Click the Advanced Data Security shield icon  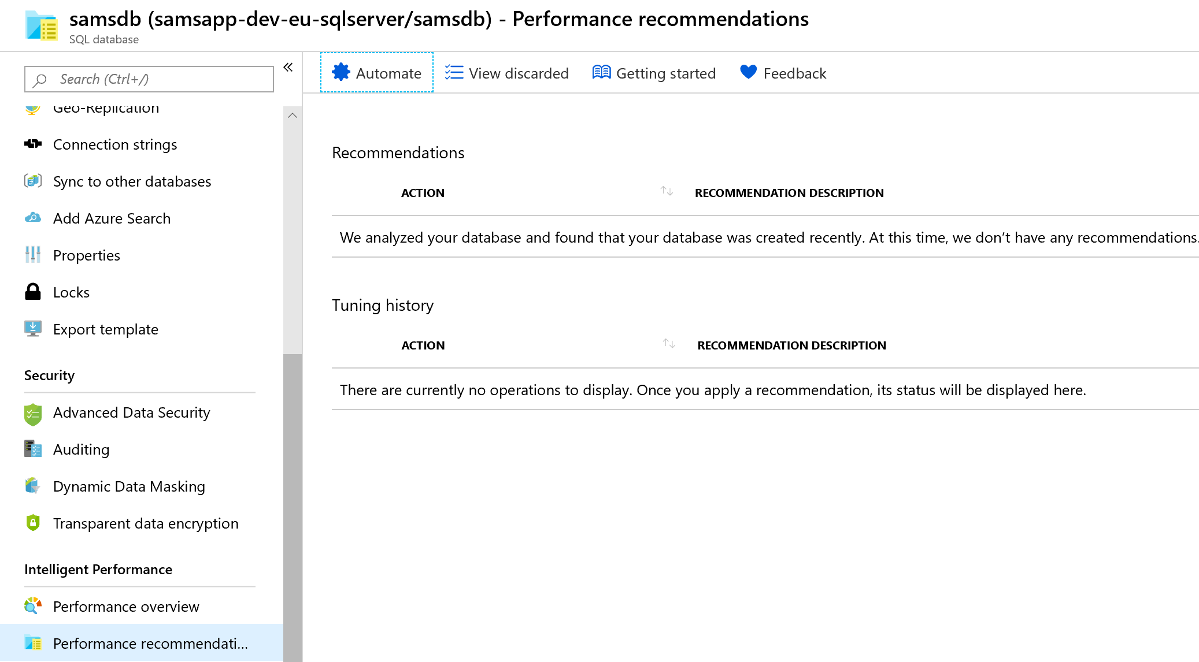33,414
